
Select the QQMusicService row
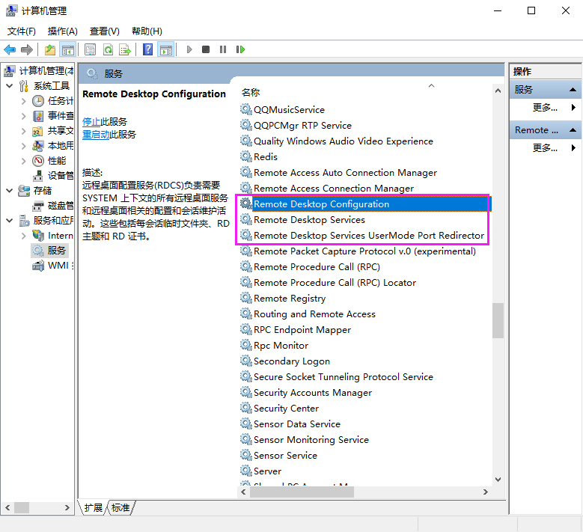tap(282, 110)
